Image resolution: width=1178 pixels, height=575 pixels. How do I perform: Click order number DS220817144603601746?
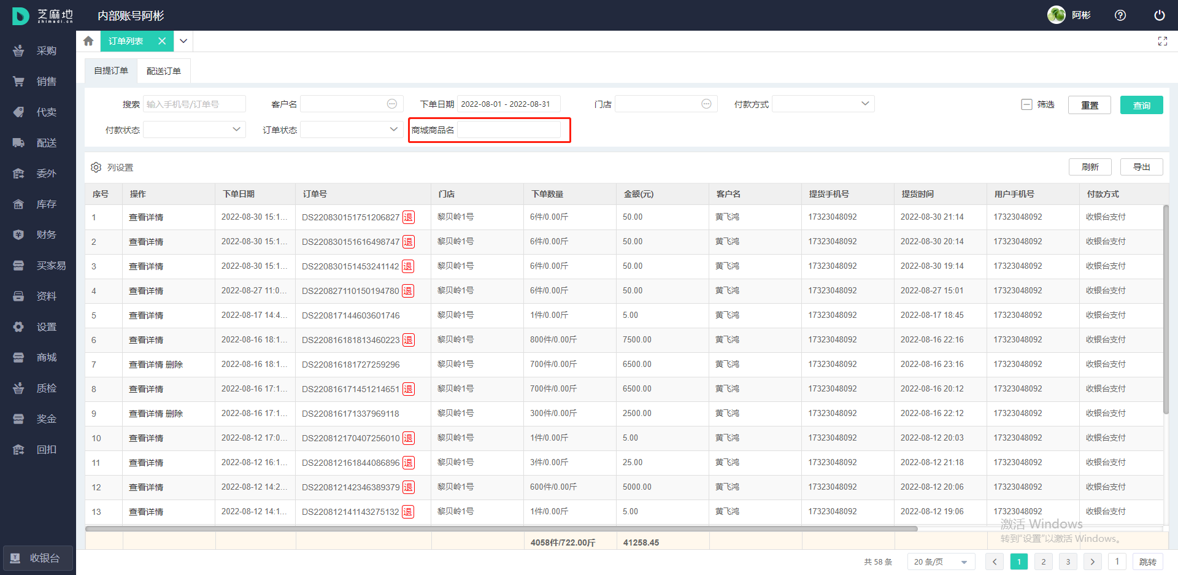351,315
